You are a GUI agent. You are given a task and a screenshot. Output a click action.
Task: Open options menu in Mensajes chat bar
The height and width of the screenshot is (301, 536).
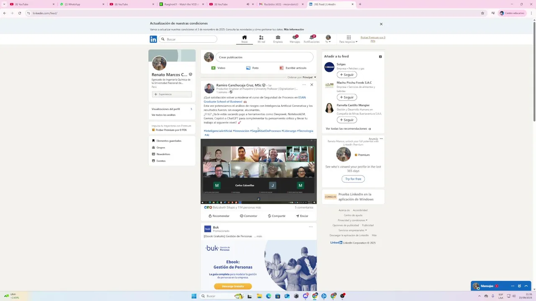[x=513, y=286]
